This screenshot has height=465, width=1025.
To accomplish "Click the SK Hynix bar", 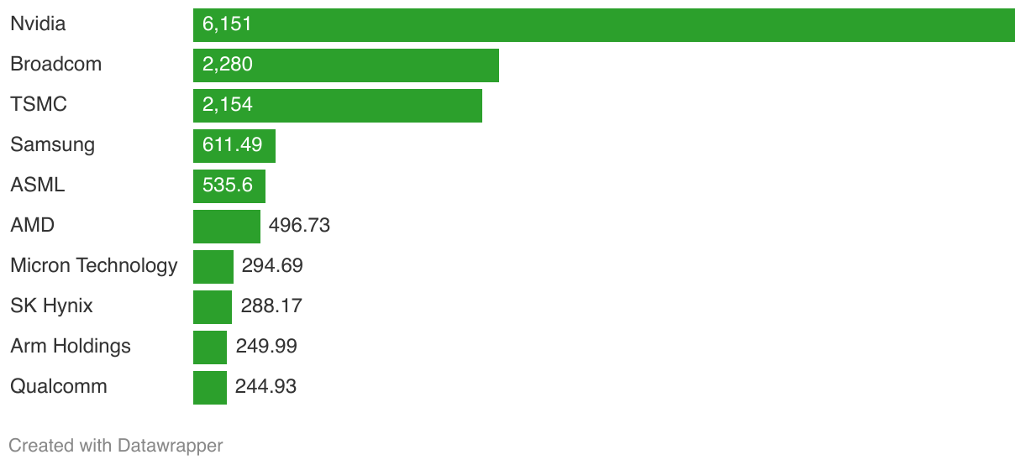I will [213, 307].
